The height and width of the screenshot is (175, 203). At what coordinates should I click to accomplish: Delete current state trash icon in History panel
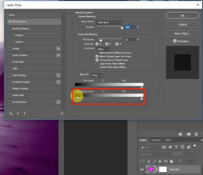(x=196, y=134)
